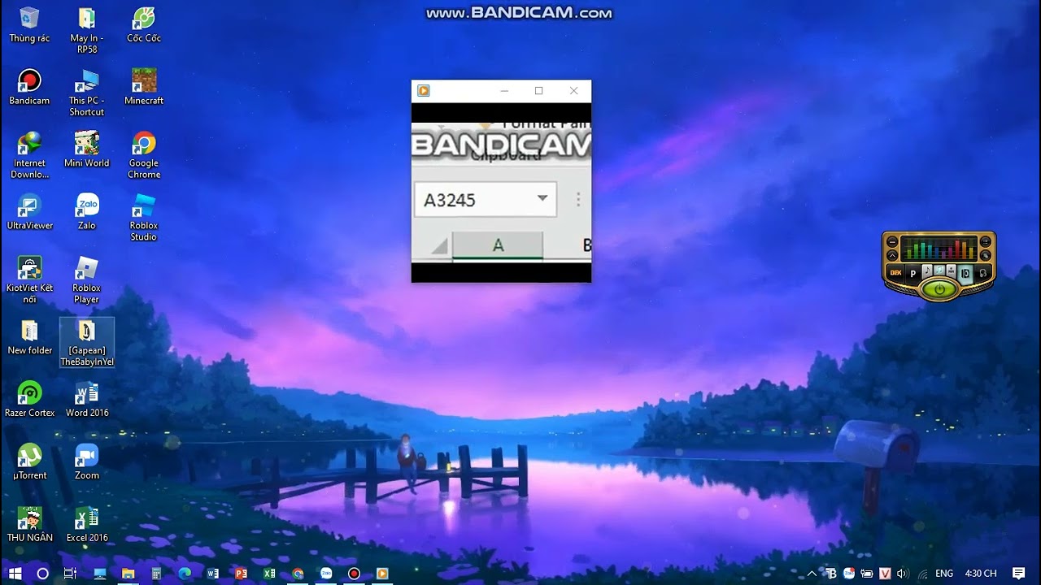The image size is (1041, 585).
Task: Select the KiotViet Kết nối desktop icon
Action: (x=29, y=280)
